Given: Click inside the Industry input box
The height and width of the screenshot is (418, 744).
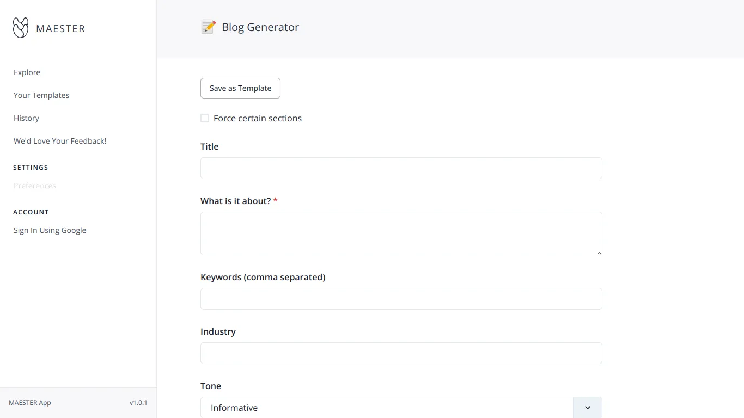Looking at the screenshot, I should click(x=401, y=353).
